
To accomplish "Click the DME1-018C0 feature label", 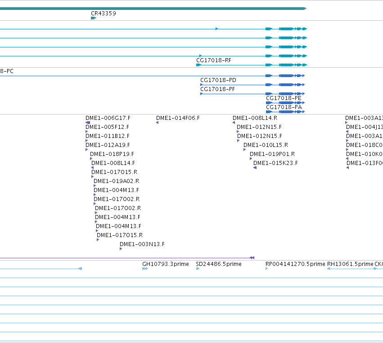I will click(365, 145).
